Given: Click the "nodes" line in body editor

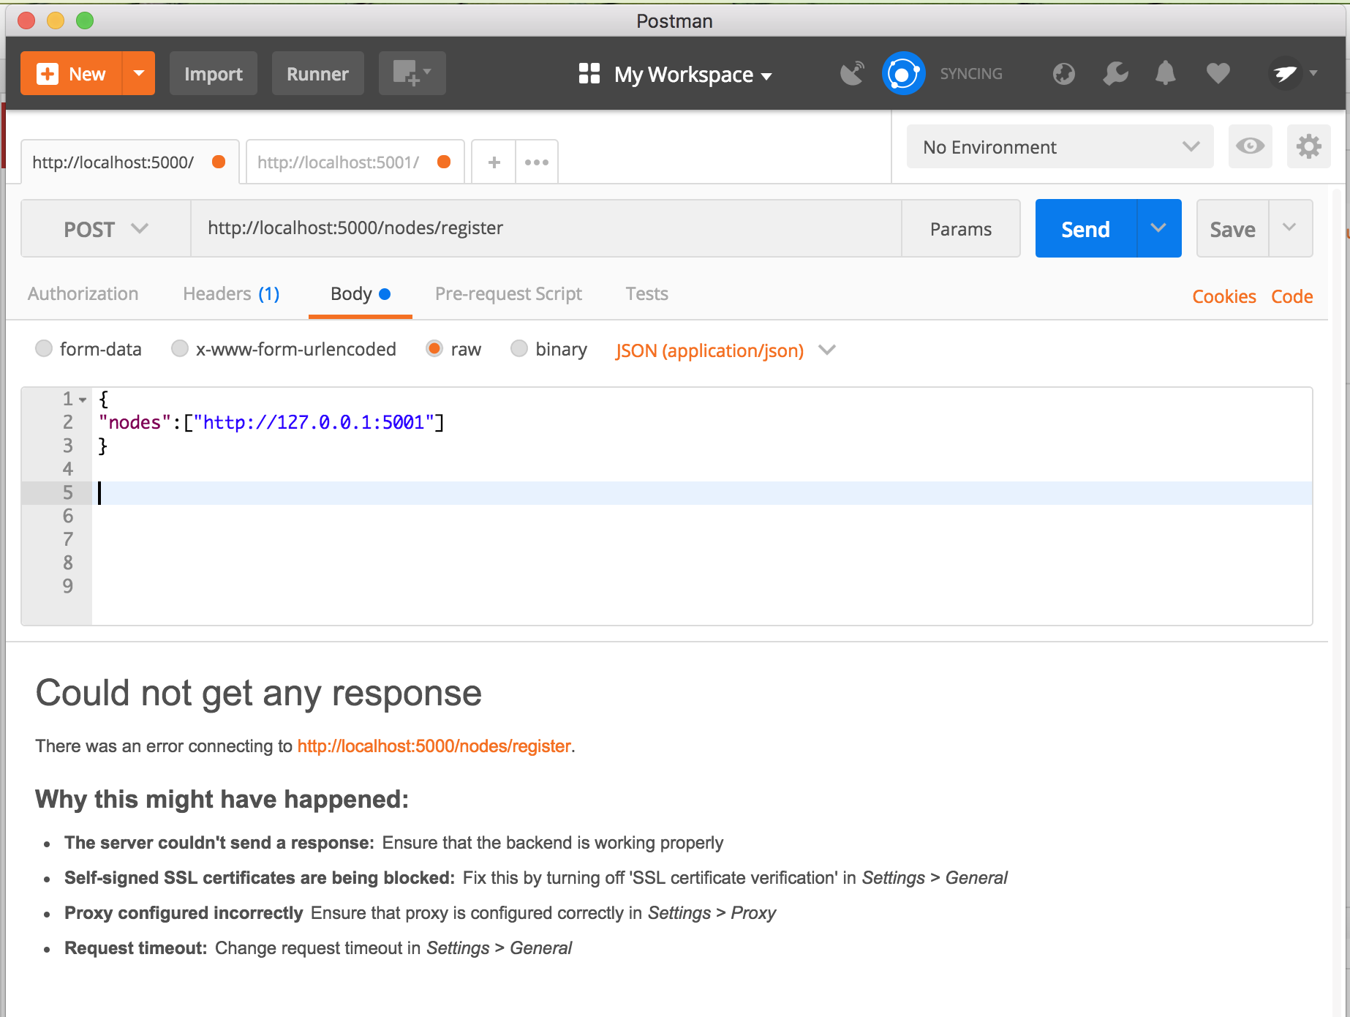Looking at the screenshot, I should point(271,422).
